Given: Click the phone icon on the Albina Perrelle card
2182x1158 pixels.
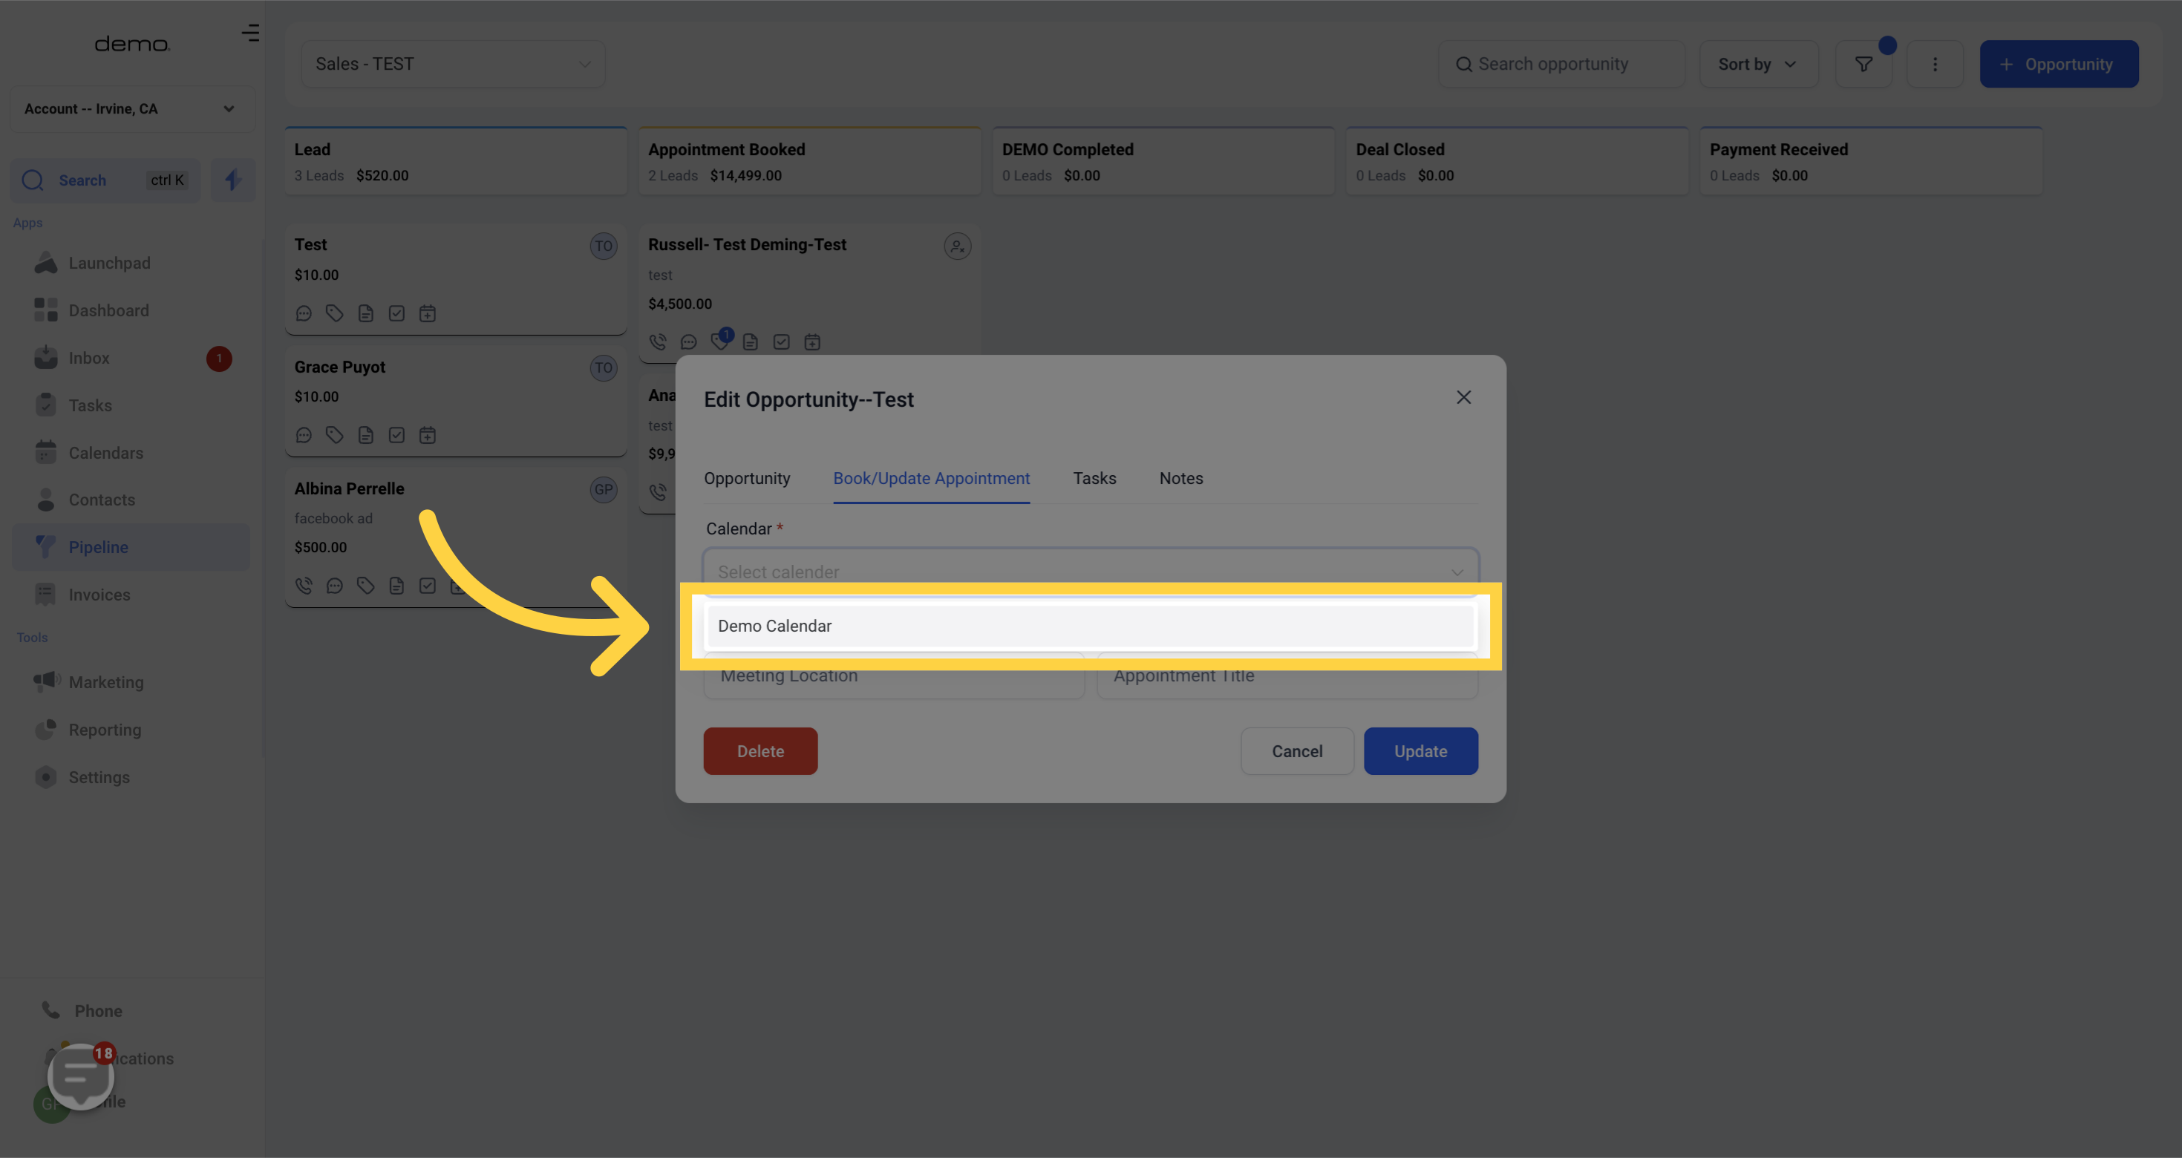Looking at the screenshot, I should 304,586.
